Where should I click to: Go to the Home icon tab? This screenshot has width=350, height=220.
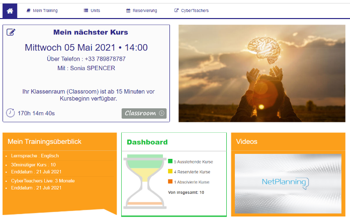click(10, 11)
